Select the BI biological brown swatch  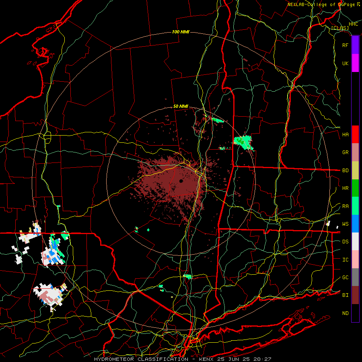pyautogui.click(x=355, y=295)
